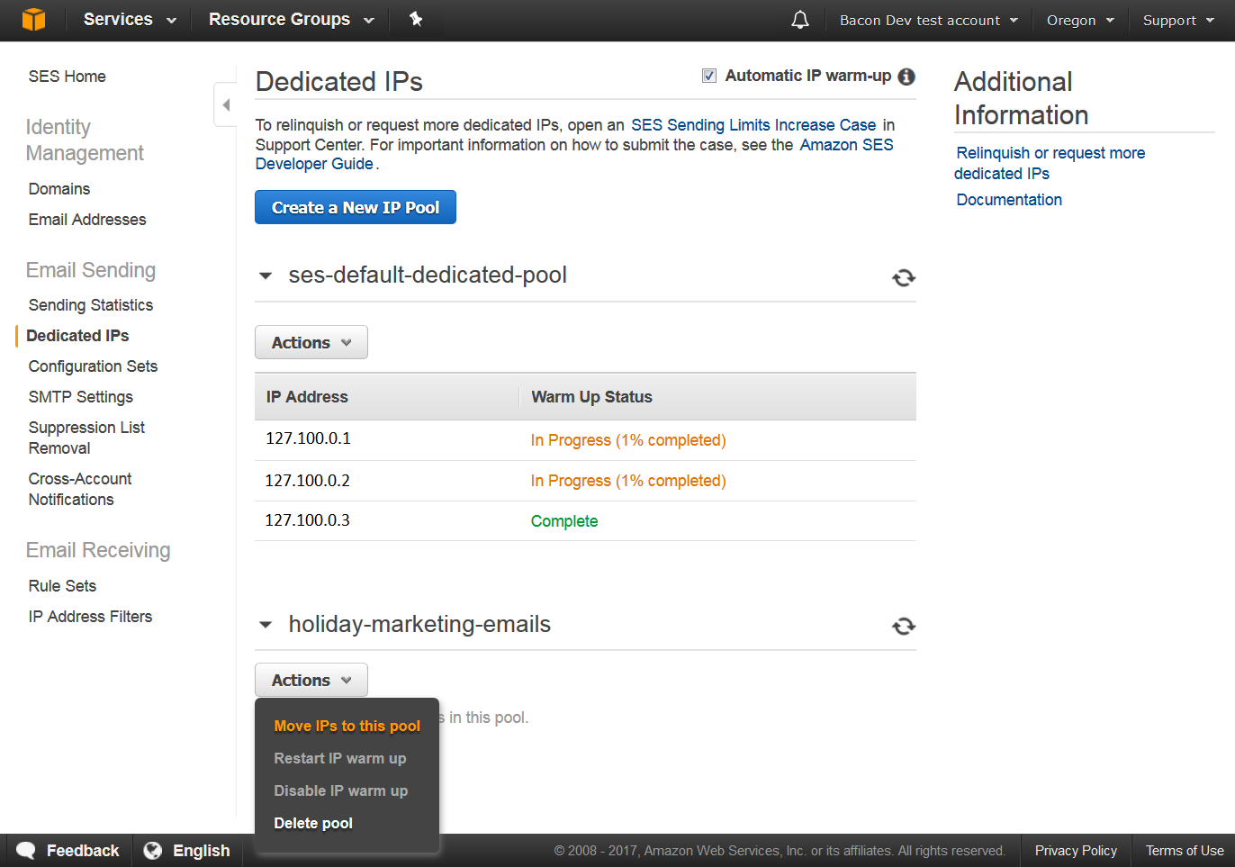Refresh the holiday-marketing-emails pool
Viewport: 1235px width, 867px height.
click(x=904, y=626)
